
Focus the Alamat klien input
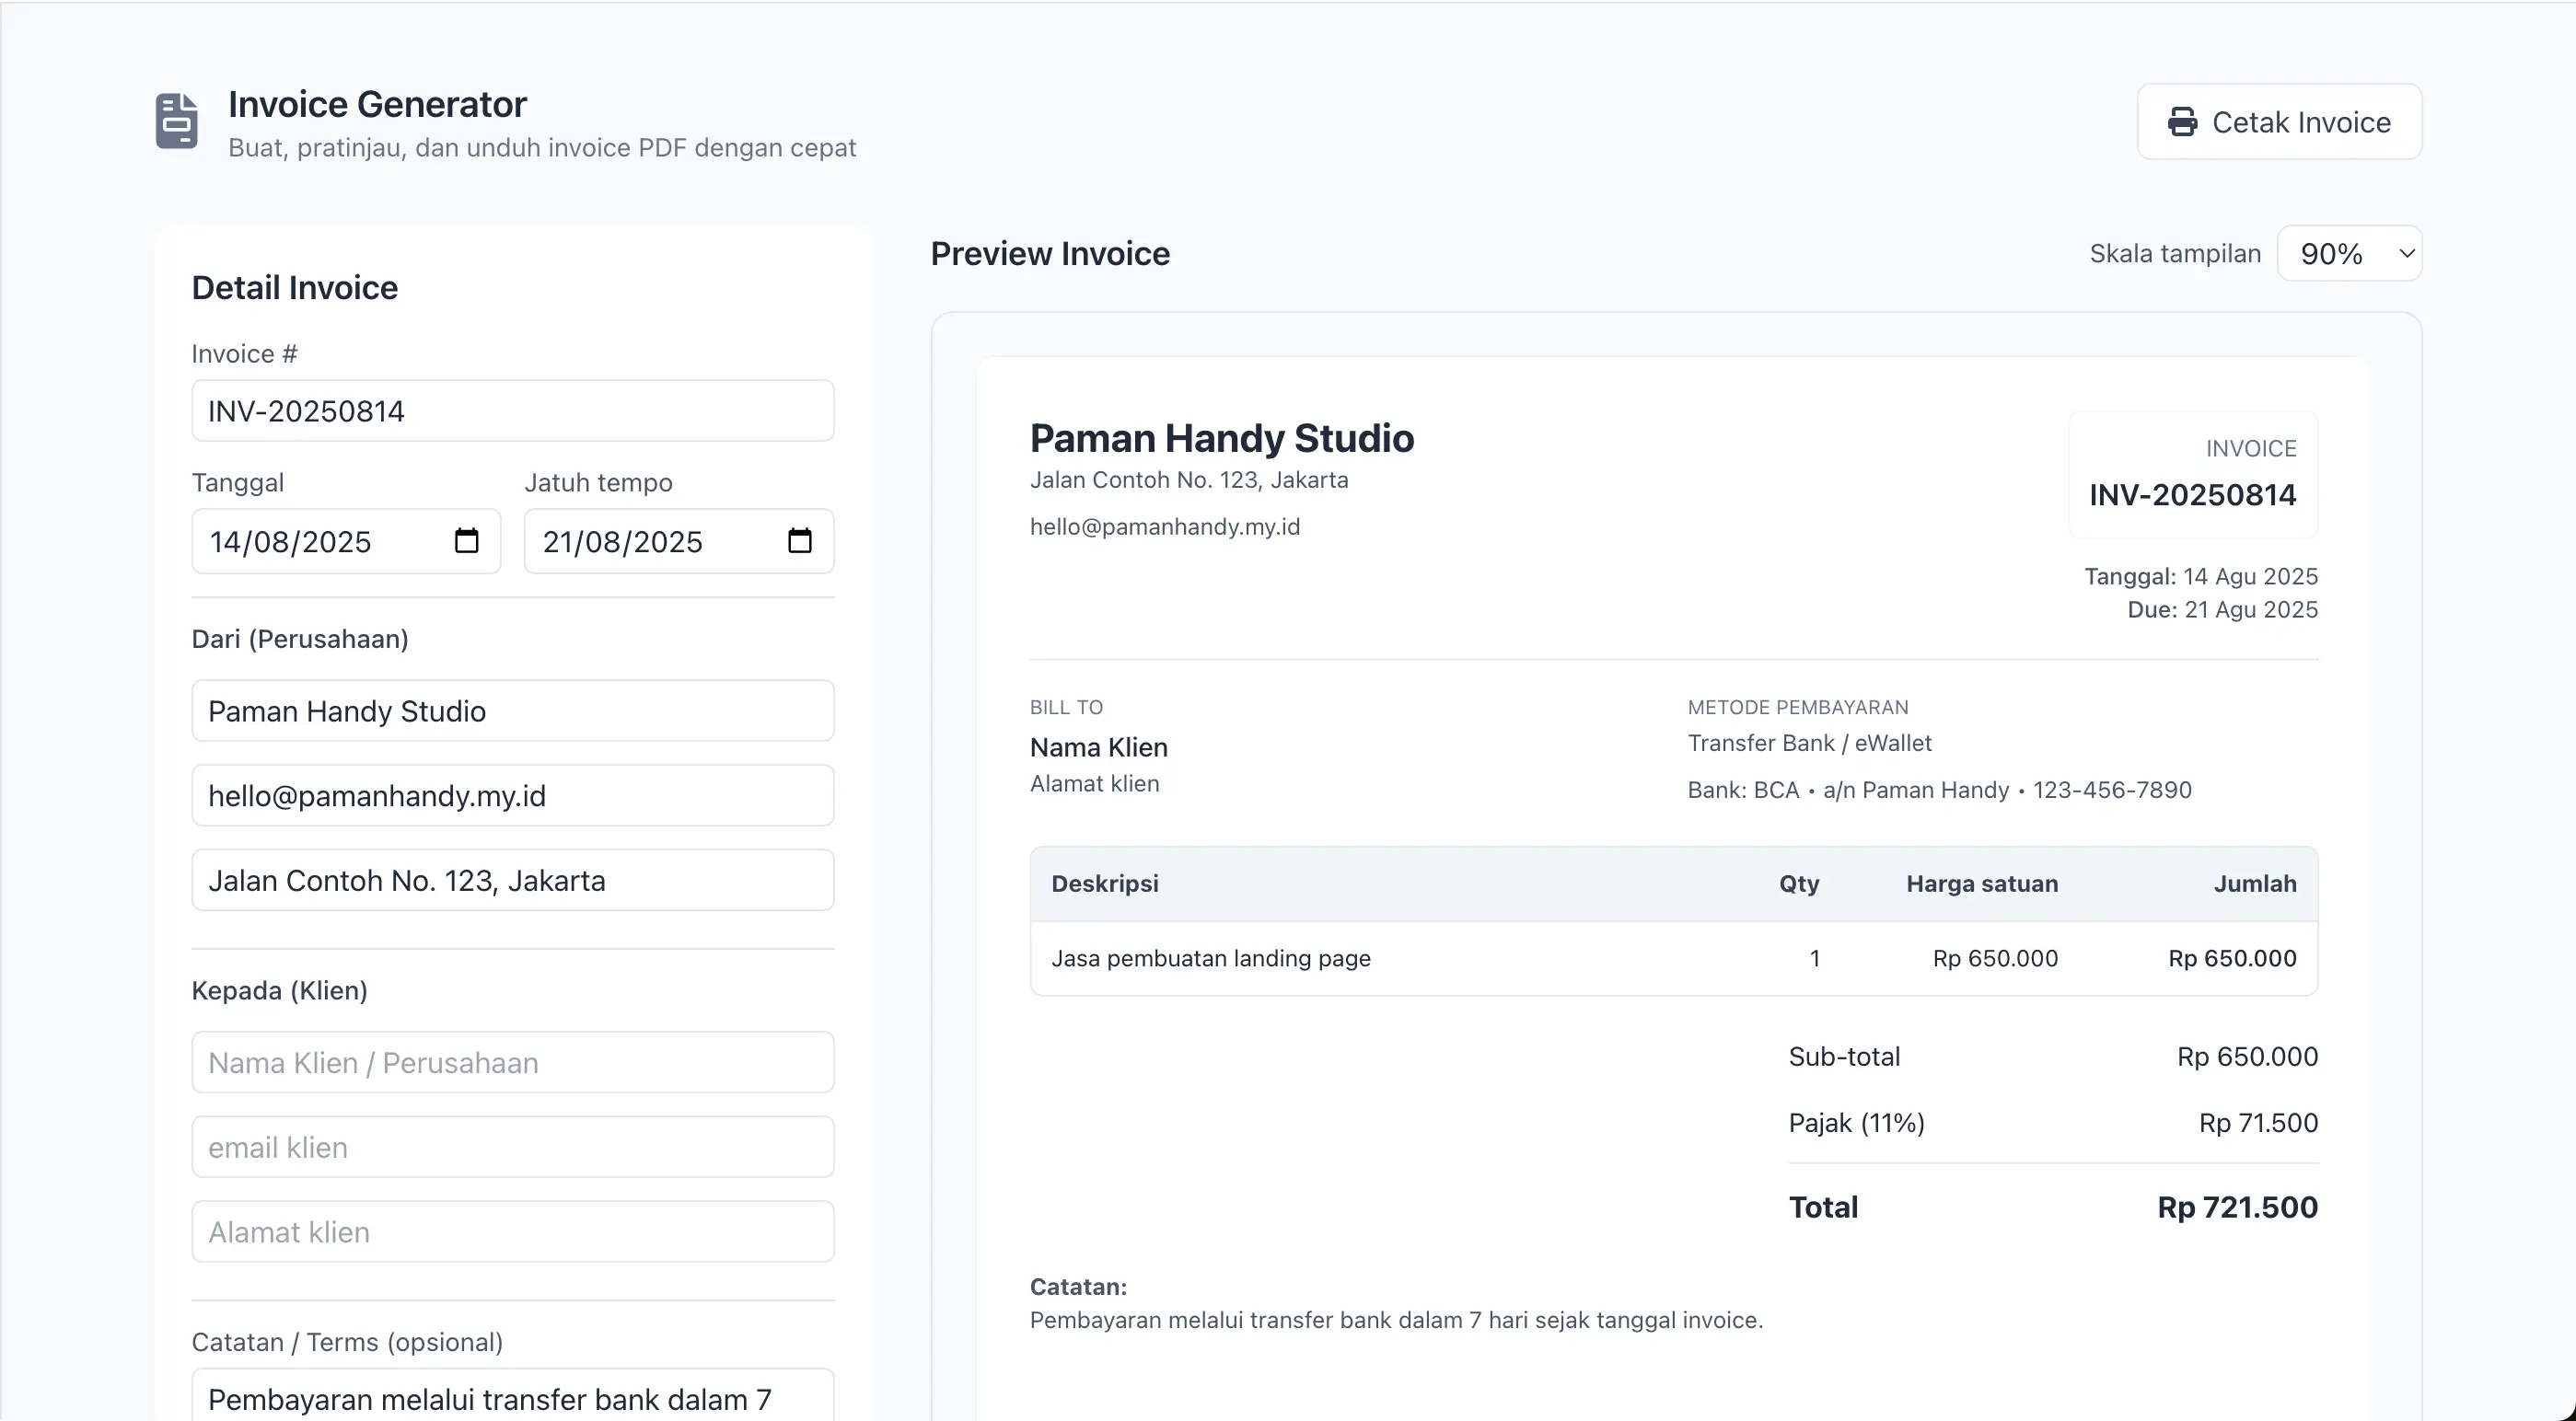pyautogui.click(x=512, y=1232)
